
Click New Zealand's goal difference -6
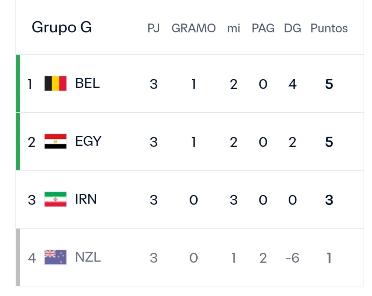[x=293, y=258]
